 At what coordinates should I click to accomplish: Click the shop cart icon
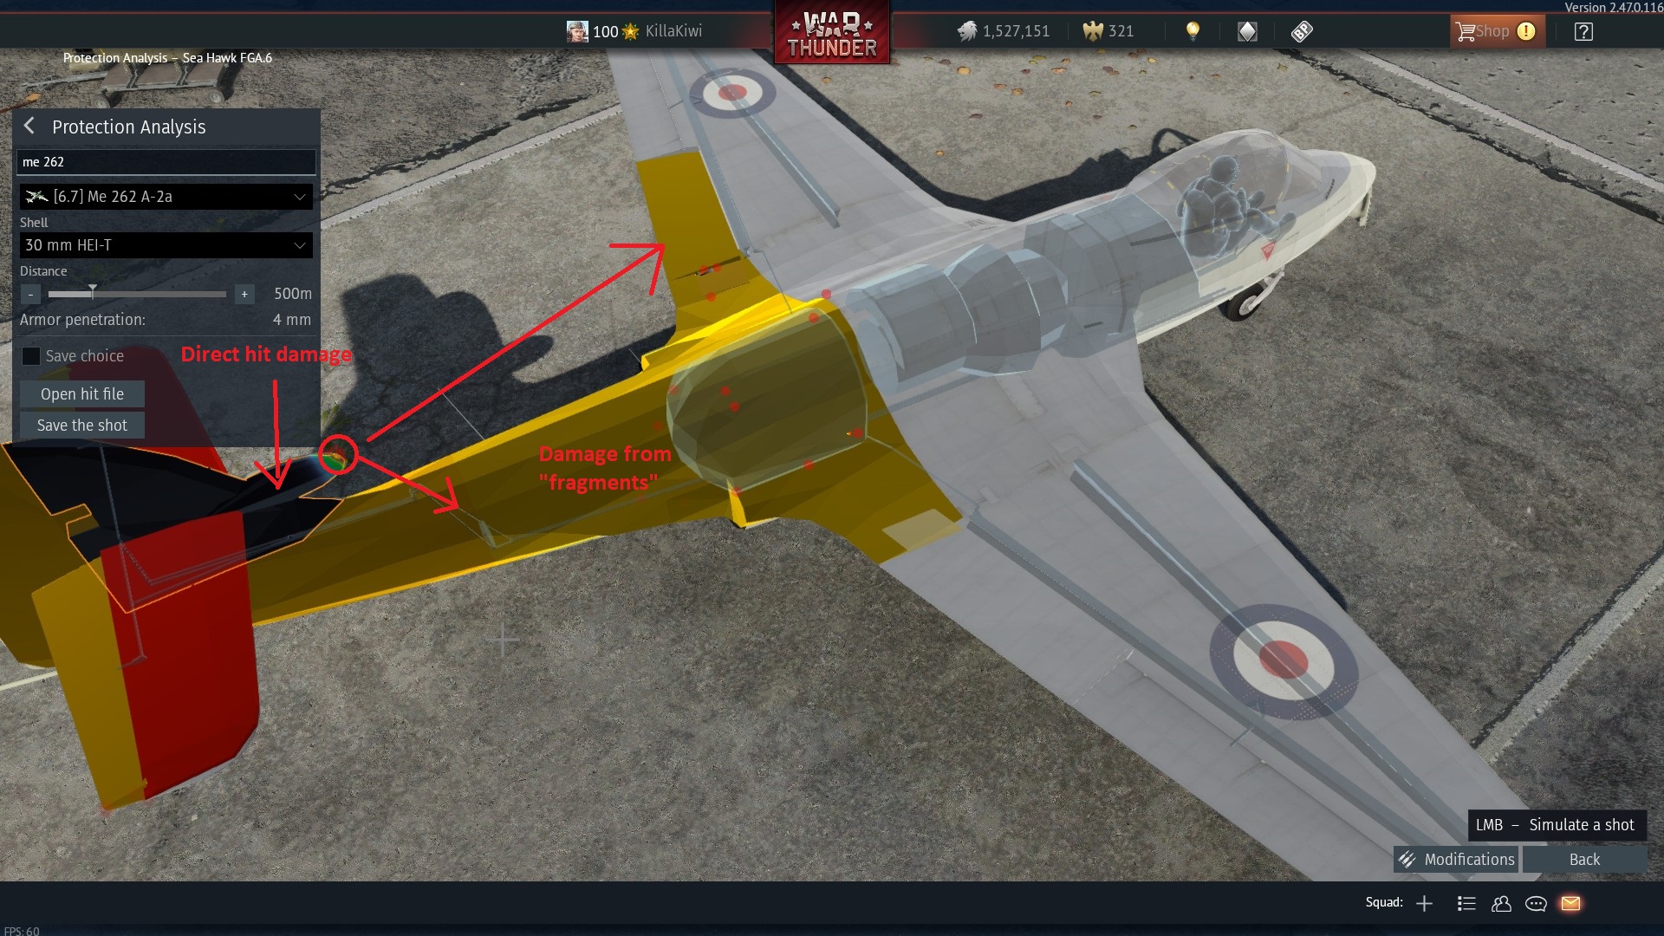pos(1466,32)
